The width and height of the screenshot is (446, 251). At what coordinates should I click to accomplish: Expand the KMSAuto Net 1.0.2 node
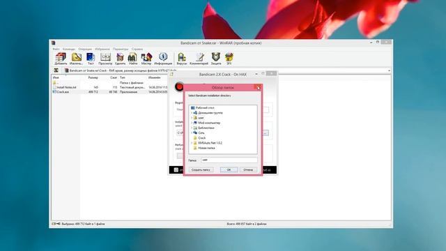(192, 143)
